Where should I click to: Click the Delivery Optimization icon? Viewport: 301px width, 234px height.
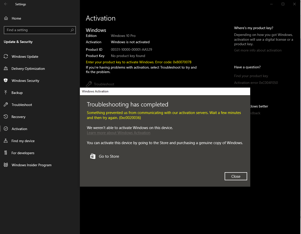(6, 69)
